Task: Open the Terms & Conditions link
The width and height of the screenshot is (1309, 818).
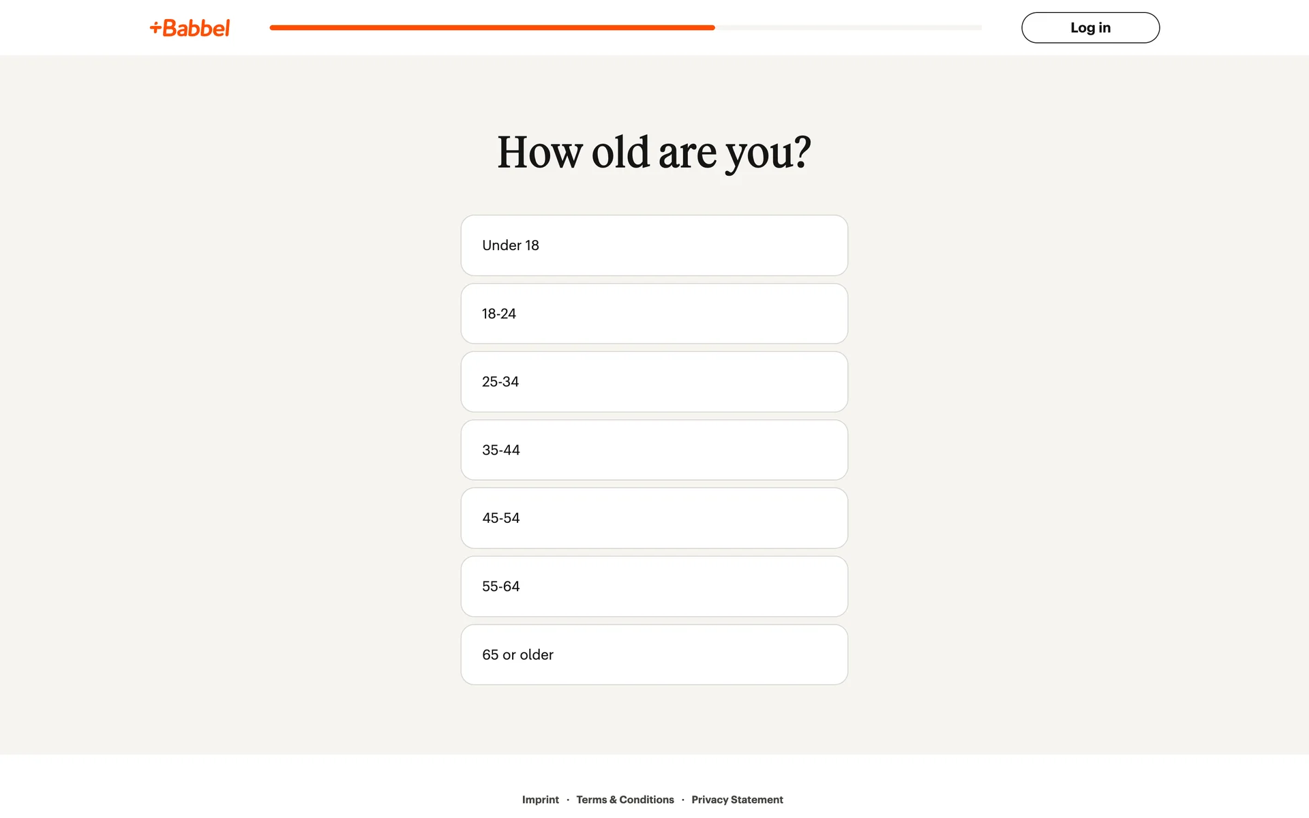Action: [625, 800]
